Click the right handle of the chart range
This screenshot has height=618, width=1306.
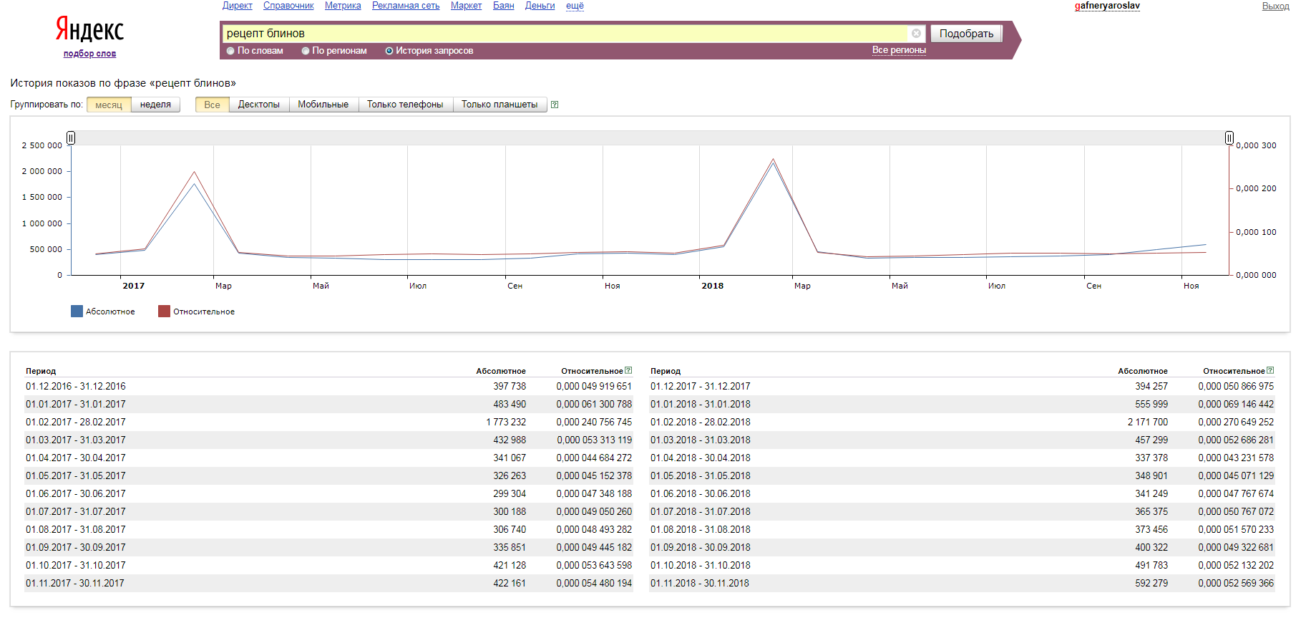(1229, 137)
